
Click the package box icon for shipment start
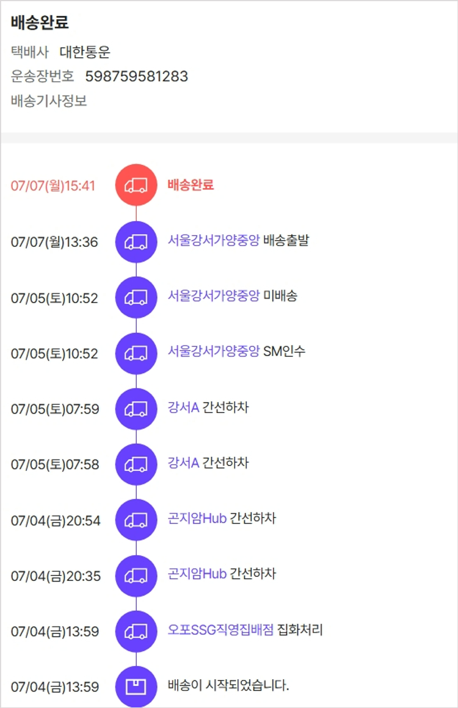tap(136, 687)
